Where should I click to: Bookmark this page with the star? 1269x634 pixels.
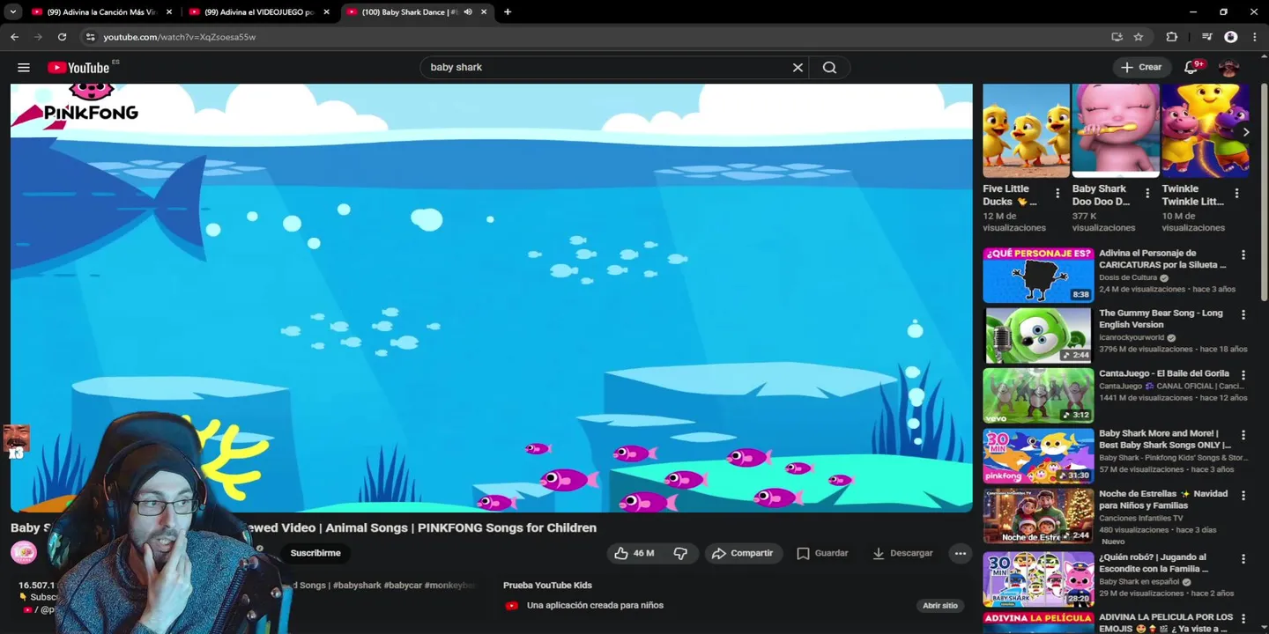(x=1139, y=37)
